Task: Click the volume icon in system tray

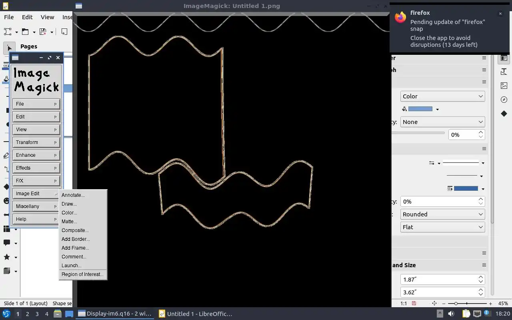Action: click(x=451, y=314)
